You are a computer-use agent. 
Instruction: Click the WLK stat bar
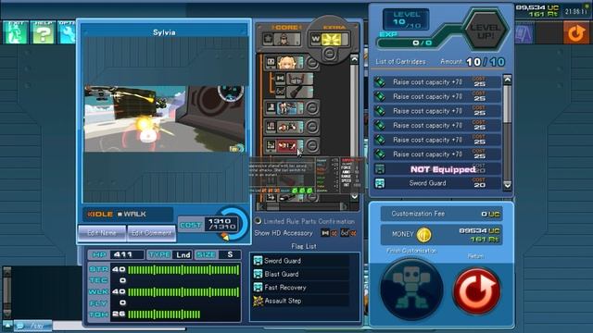point(183,292)
